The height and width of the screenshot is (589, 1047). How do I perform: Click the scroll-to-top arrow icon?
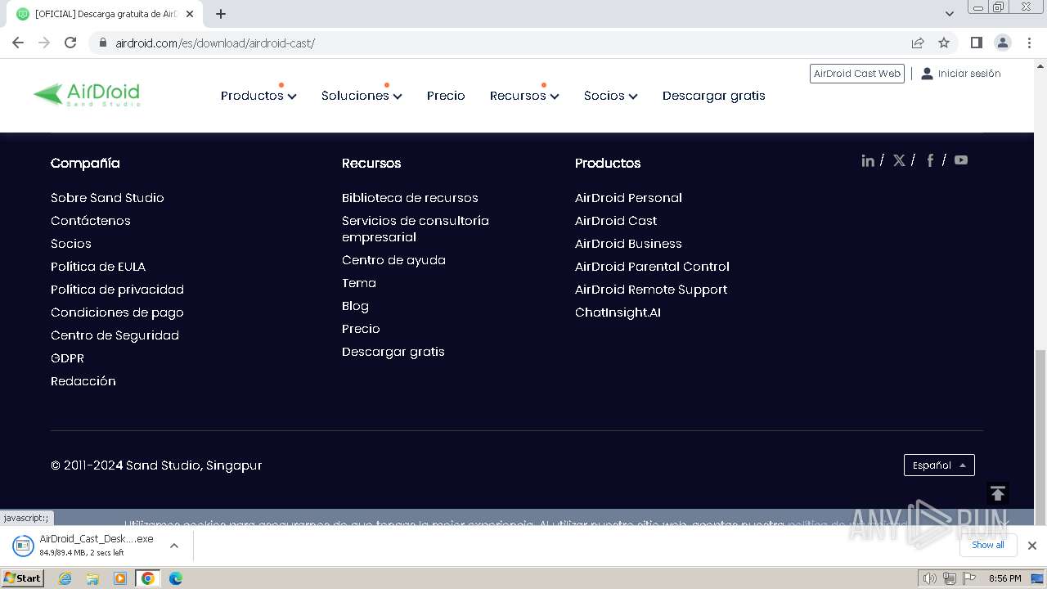997,493
